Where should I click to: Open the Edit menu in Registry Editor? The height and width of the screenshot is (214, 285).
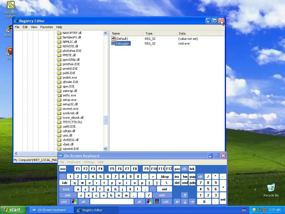coord(25,27)
